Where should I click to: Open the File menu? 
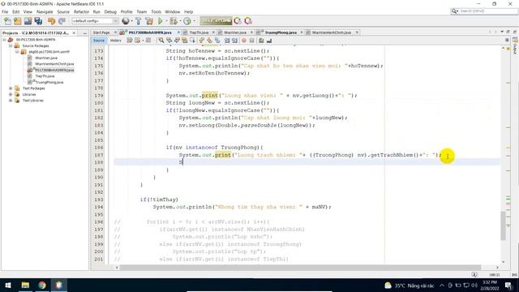[x=5, y=11]
